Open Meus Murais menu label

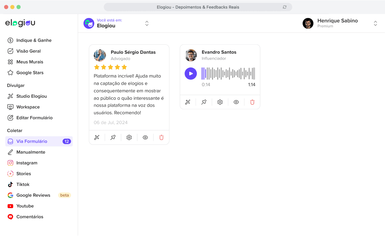(30, 62)
